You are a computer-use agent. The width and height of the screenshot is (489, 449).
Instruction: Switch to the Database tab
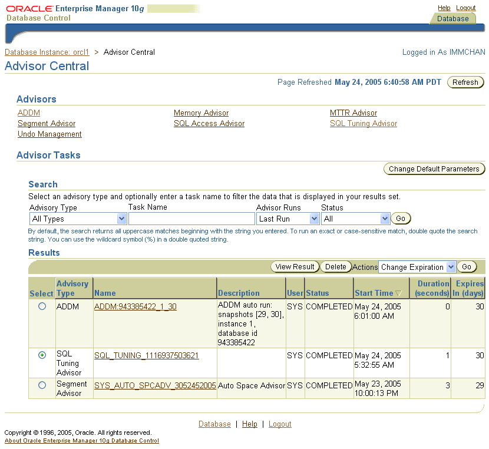point(452,18)
